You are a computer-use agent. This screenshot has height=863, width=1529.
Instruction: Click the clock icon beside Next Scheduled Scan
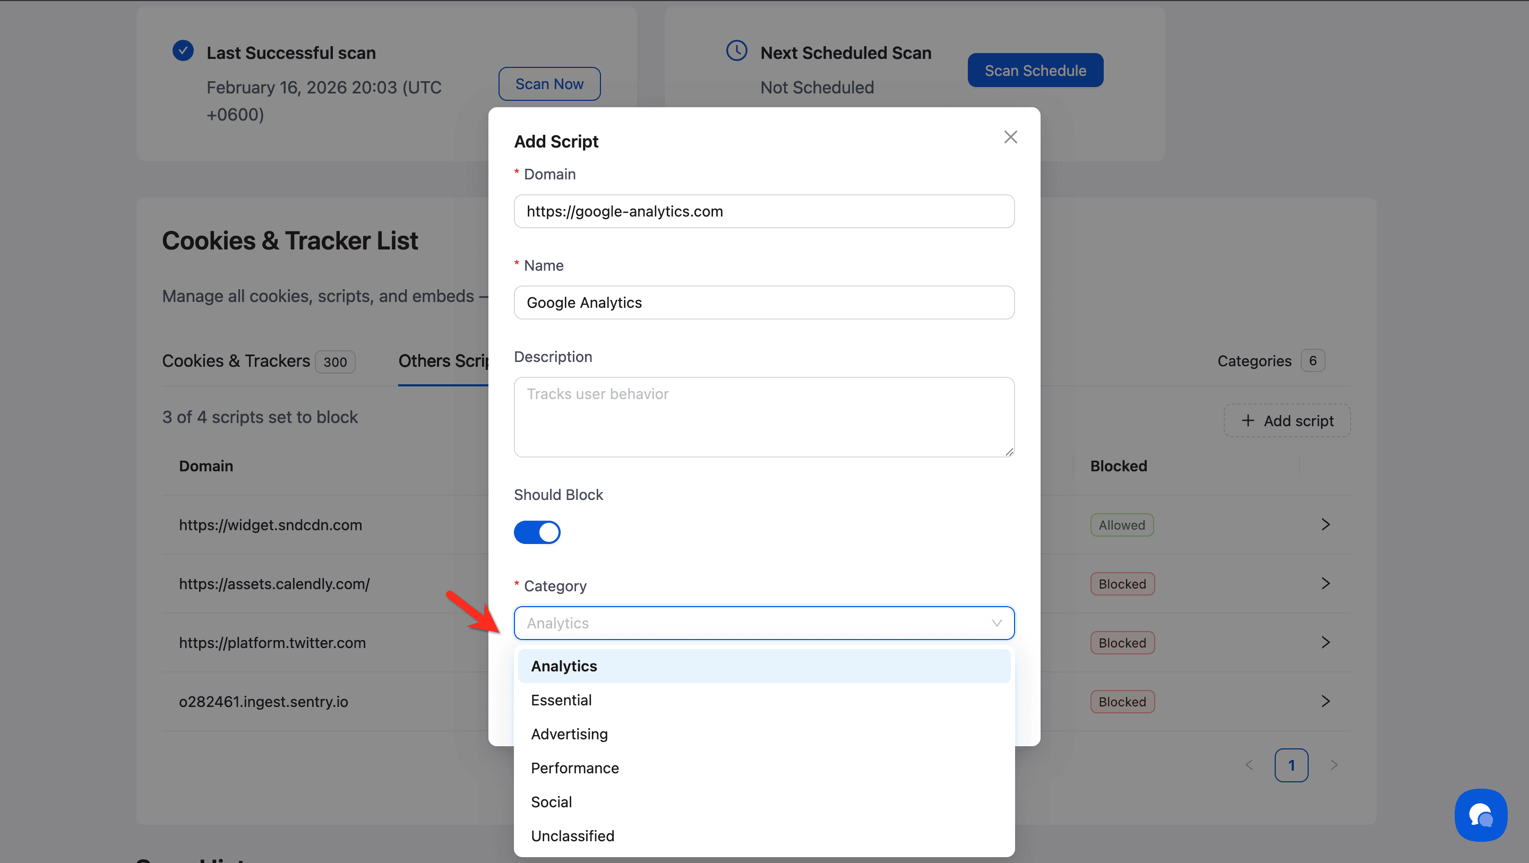point(736,51)
